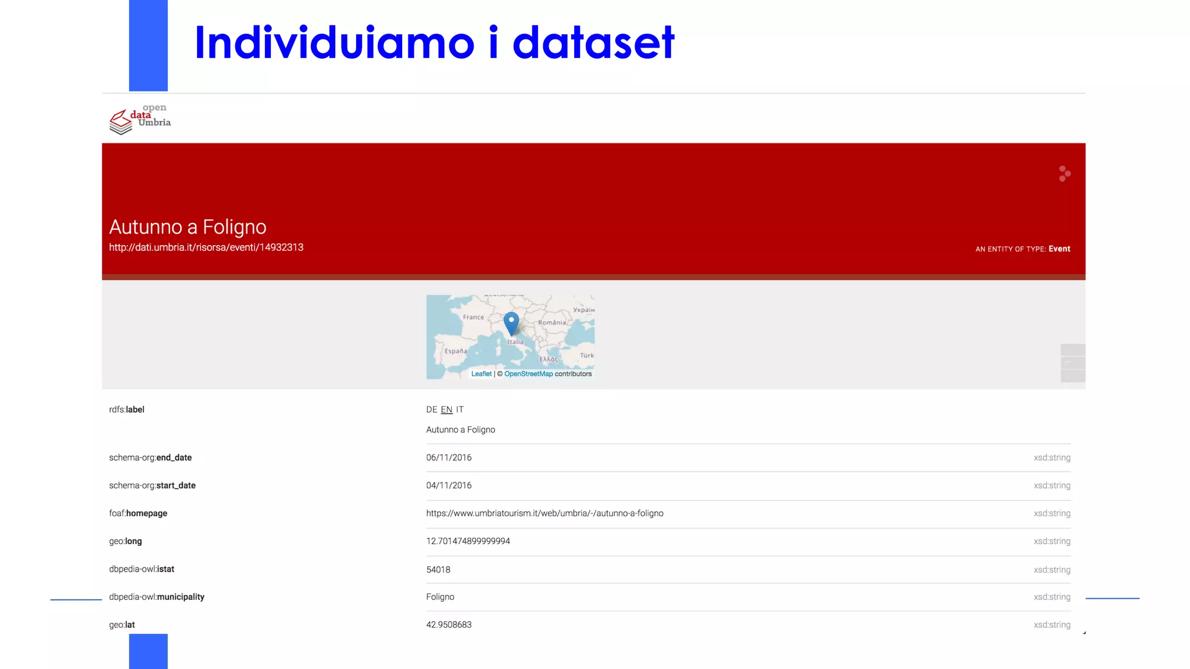This screenshot has height=669, width=1190.
Task: Select the municipality value Foligno
Action: click(x=440, y=597)
